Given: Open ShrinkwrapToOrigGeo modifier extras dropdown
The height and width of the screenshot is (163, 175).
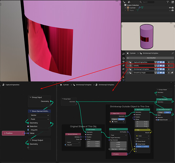Looking at the screenshot, I should click(x=166, y=69).
